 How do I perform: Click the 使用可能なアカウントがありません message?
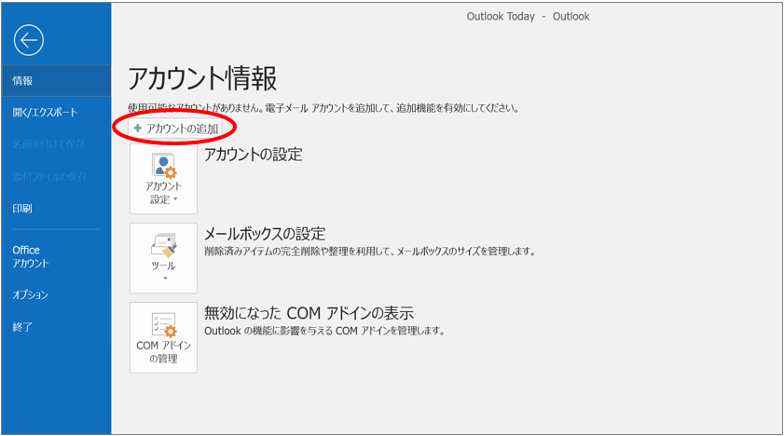pos(323,108)
